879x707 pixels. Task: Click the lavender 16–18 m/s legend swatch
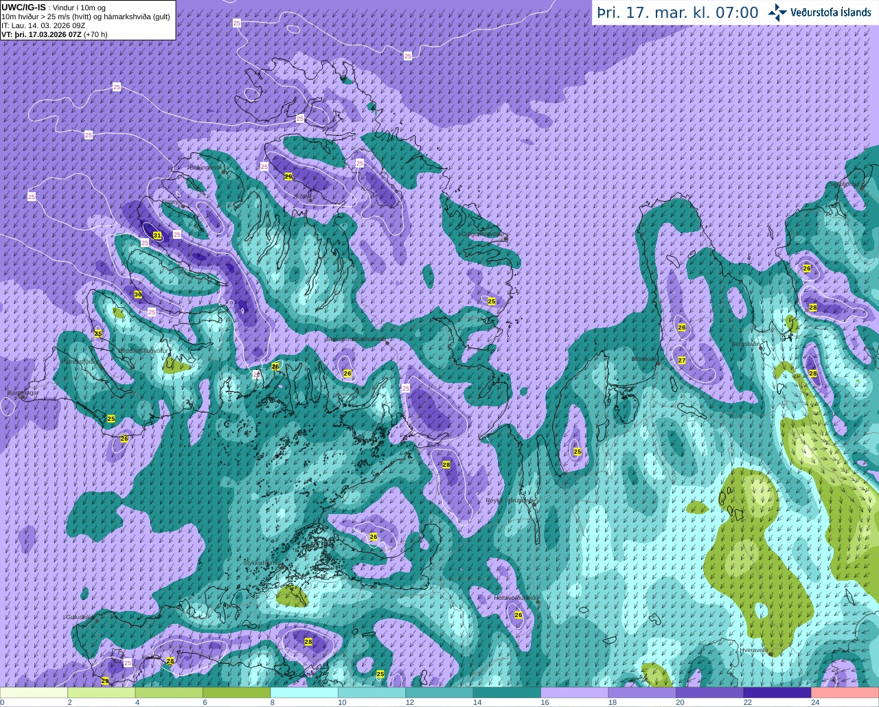click(x=575, y=693)
